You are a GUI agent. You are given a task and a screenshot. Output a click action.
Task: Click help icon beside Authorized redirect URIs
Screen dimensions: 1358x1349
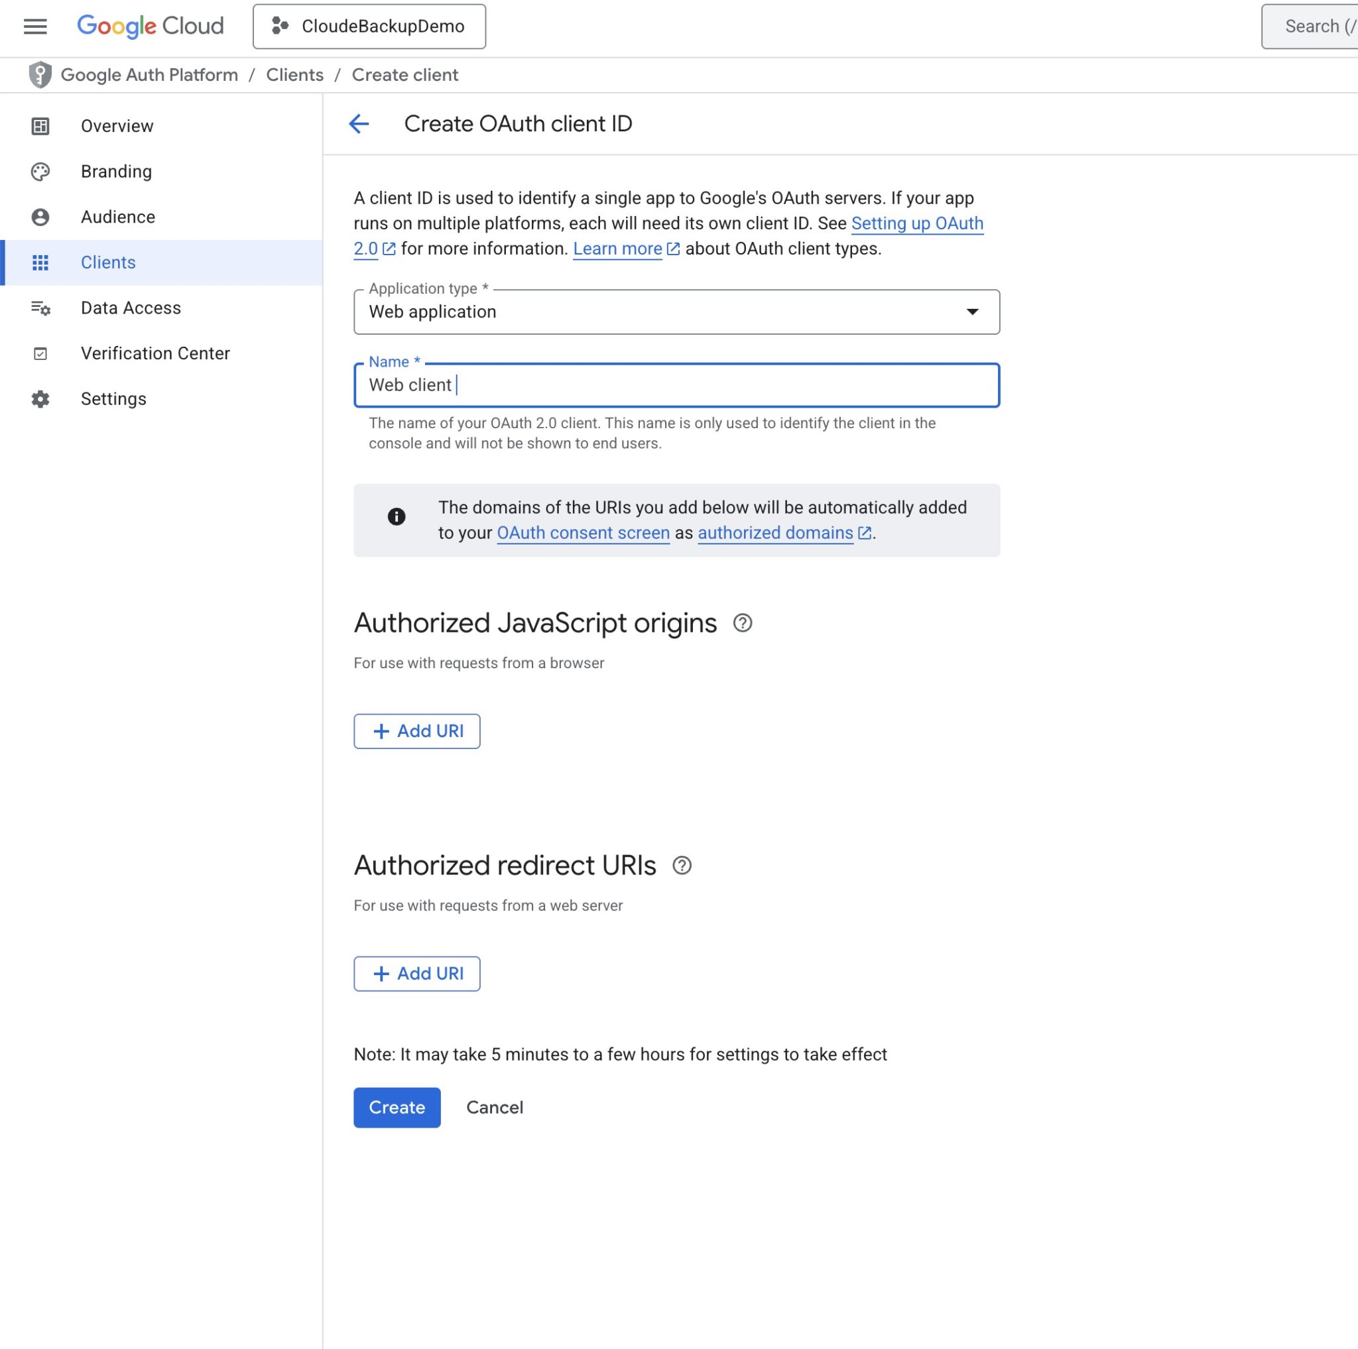(682, 866)
